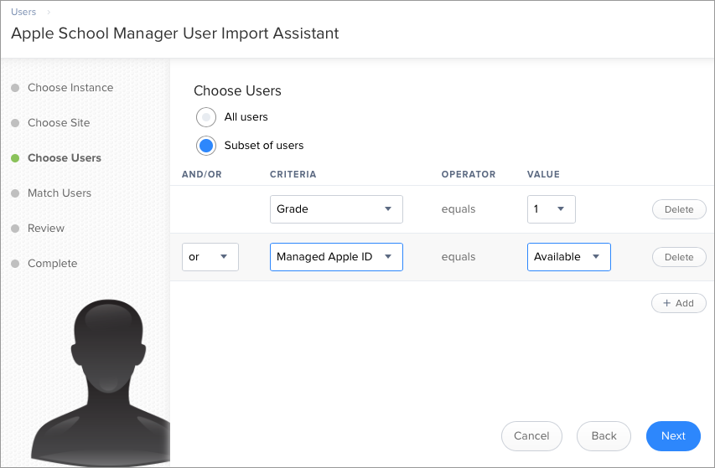Go to the Review step

[46, 228]
